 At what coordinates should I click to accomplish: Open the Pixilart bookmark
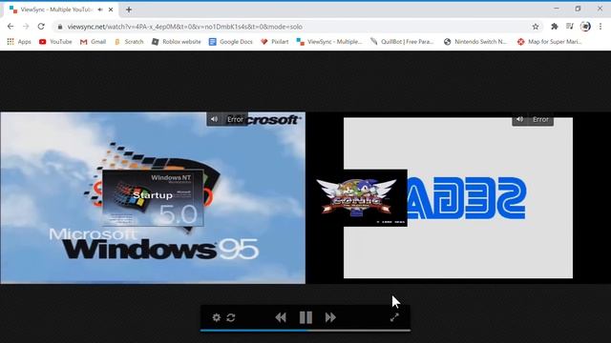(275, 42)
